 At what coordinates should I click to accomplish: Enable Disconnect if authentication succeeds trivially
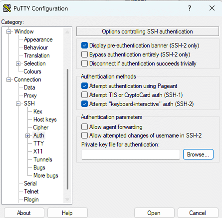tap(84, 63)
